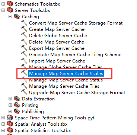Screen dimensions: 137x135
Task: Click the Caching toolset icon
Action: 17,16
